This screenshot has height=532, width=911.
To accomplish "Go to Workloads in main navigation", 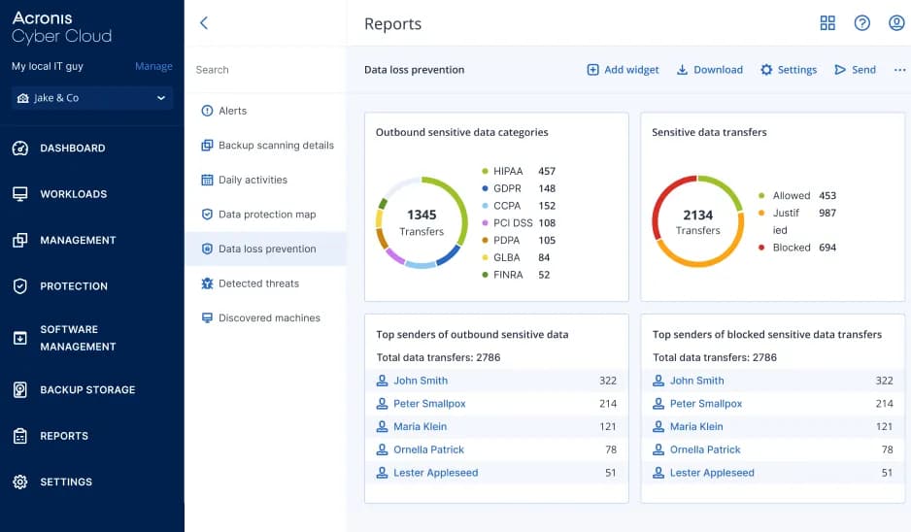I will [73, 194].
